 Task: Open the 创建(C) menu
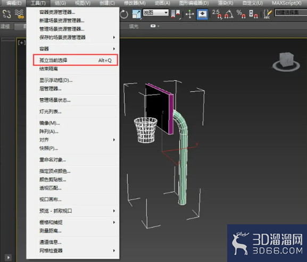click(107, 3)
